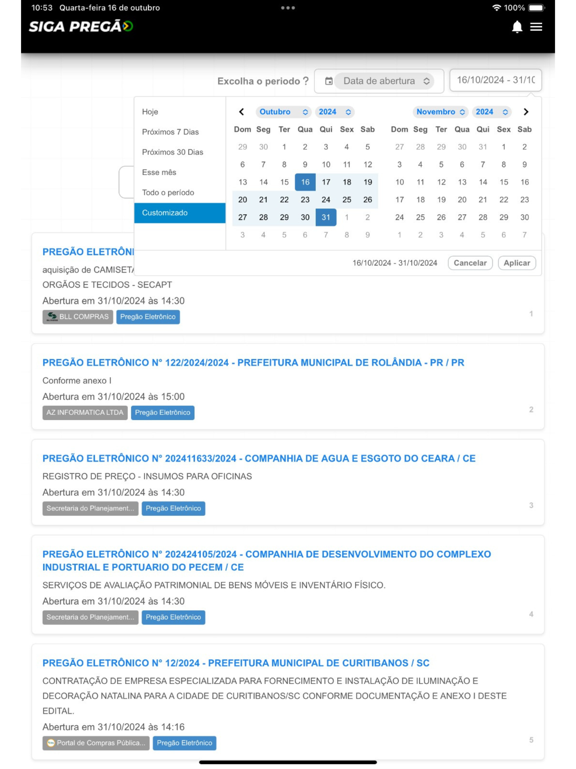Viewport: 576px width, 769px height.
Task: Go to previous month arrow
Action: pos(241,112)
